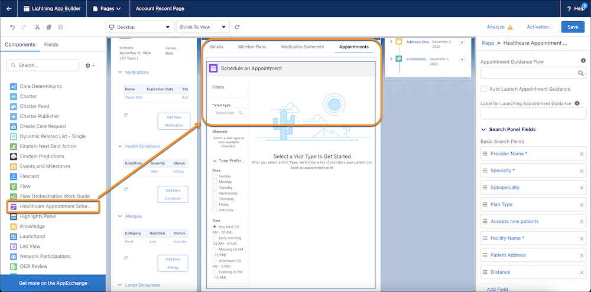Click the back arrow in the header
Screen dimensions: 591x292
9,9
